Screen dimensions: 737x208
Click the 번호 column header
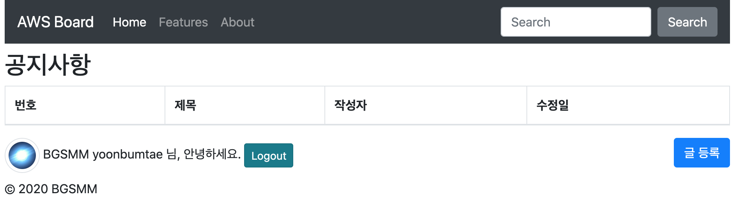tap(26, 105)
